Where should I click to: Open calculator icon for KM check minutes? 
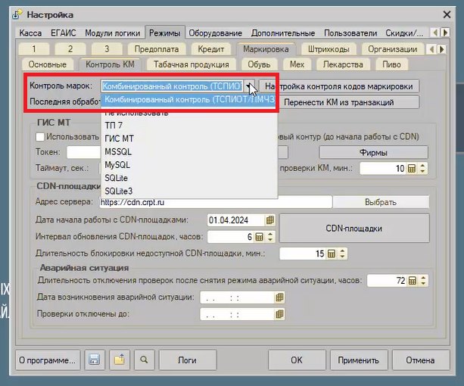coord(412,168)
